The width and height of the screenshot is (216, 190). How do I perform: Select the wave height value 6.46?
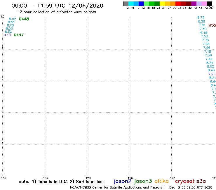click(x=204, y=33)
